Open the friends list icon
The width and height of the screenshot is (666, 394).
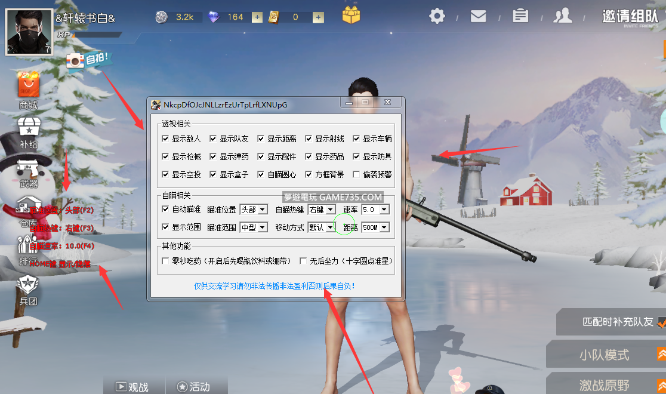562,16
